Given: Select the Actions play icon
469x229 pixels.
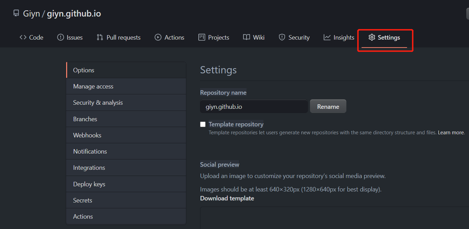Looking at the screenshot, I should pyautogui.click(x=158, y=37).
